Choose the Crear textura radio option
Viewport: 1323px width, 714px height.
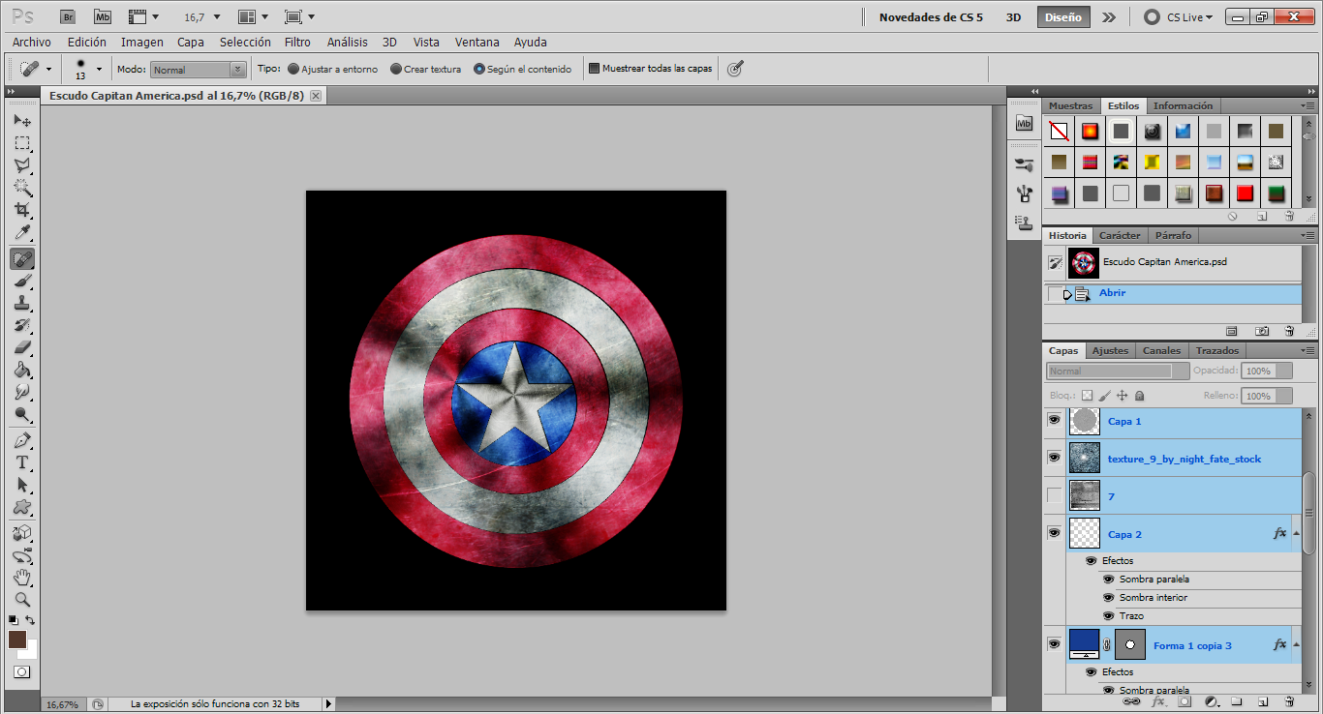(x=396, y=69)
